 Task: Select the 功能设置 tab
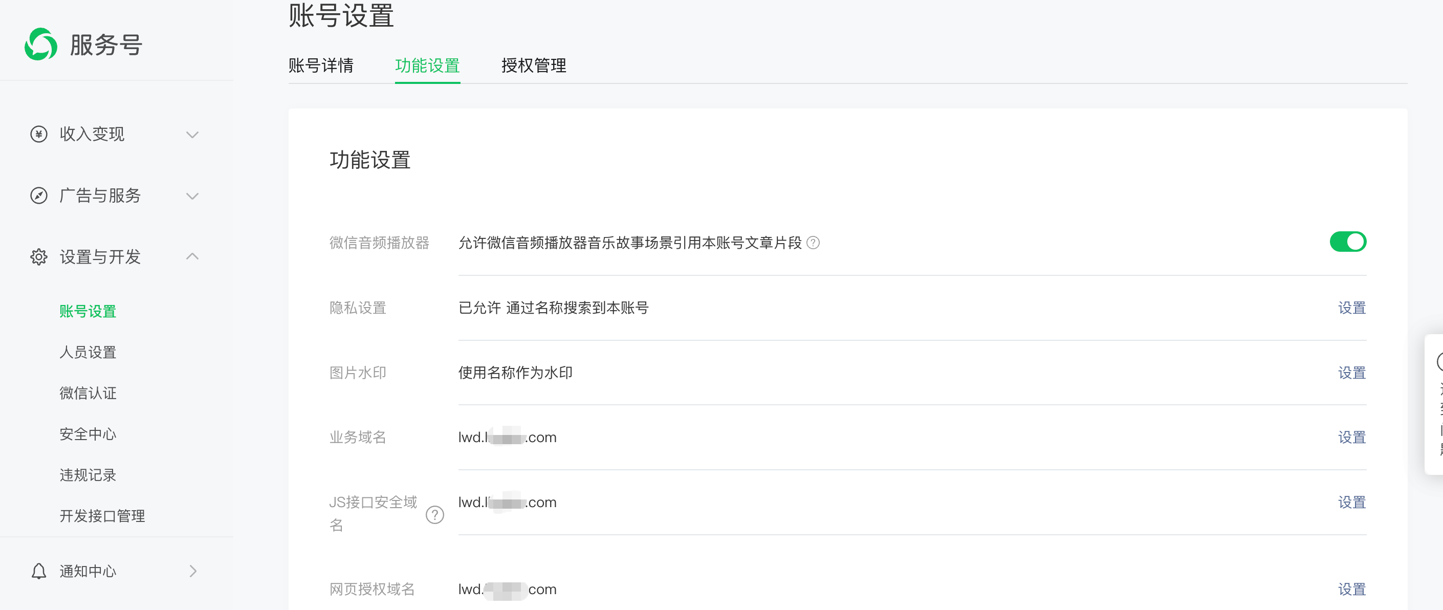(427, 66)
